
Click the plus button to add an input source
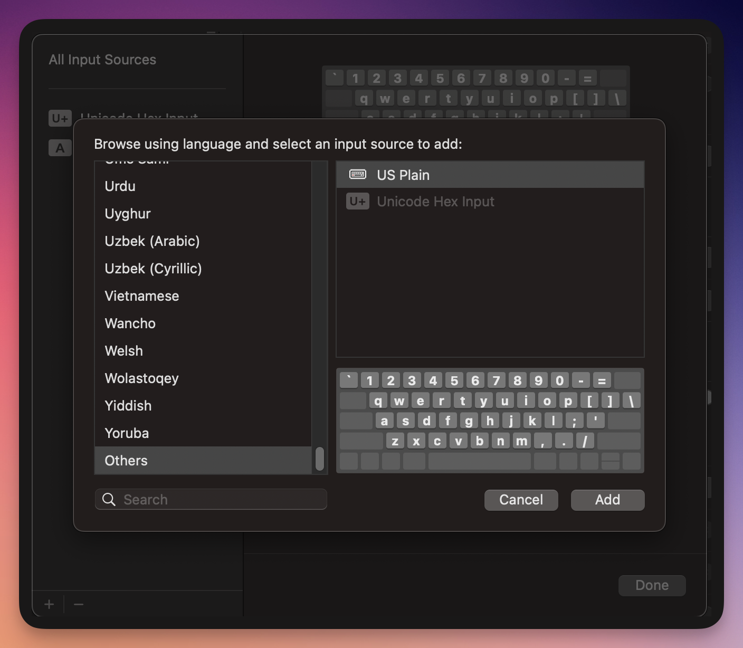tap(48, 604)
